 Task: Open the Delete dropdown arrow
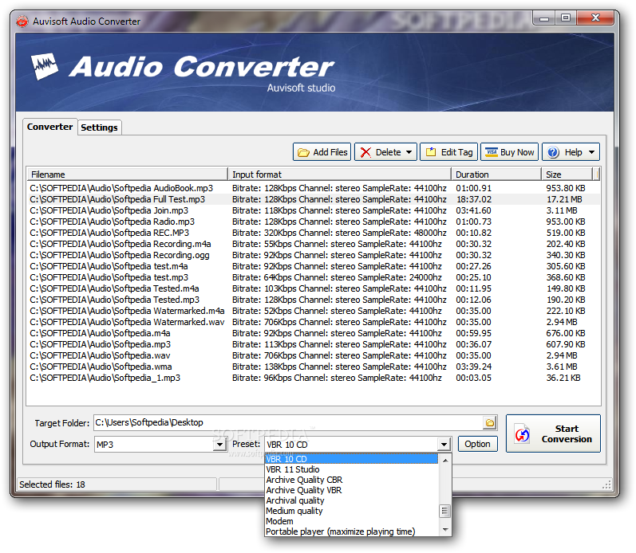[409, 152]
